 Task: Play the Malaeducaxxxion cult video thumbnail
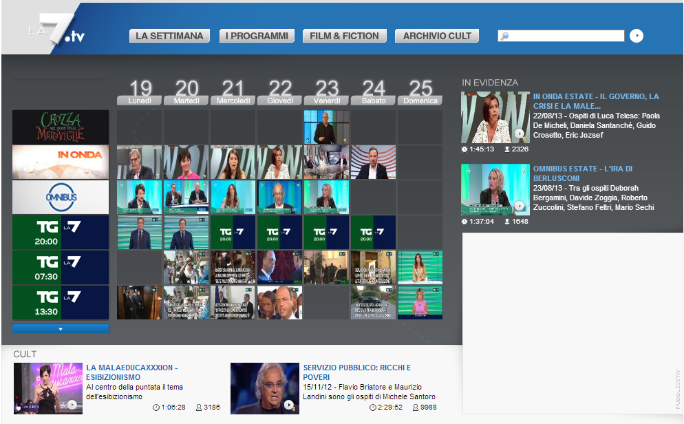coord(48,388)
